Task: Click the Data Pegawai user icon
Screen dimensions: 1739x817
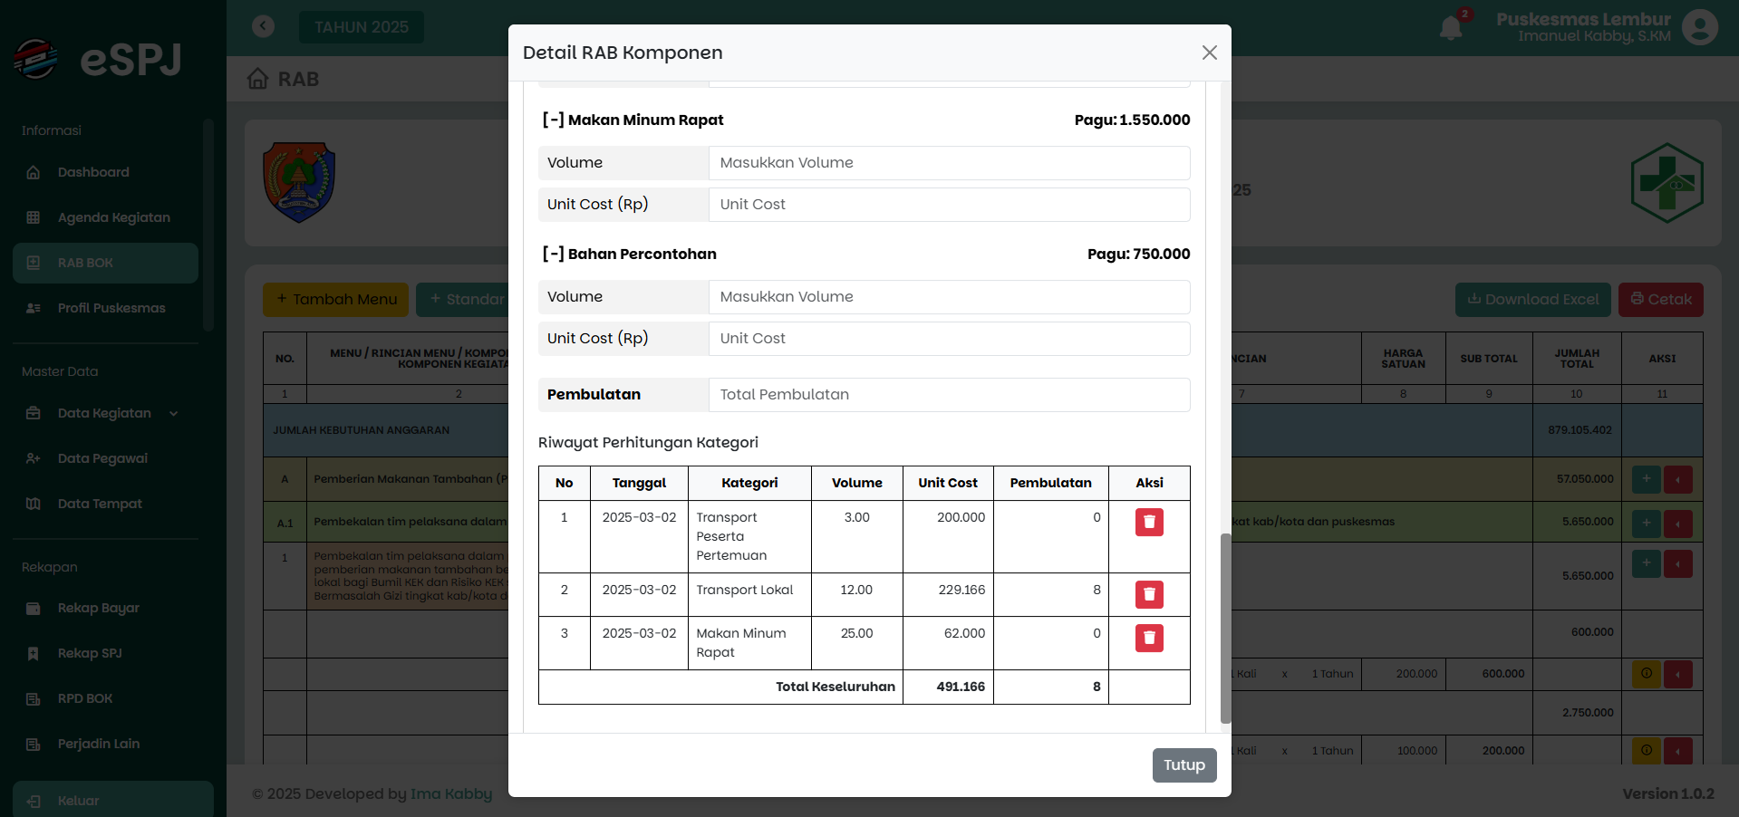Action: (x=34, y=458)
